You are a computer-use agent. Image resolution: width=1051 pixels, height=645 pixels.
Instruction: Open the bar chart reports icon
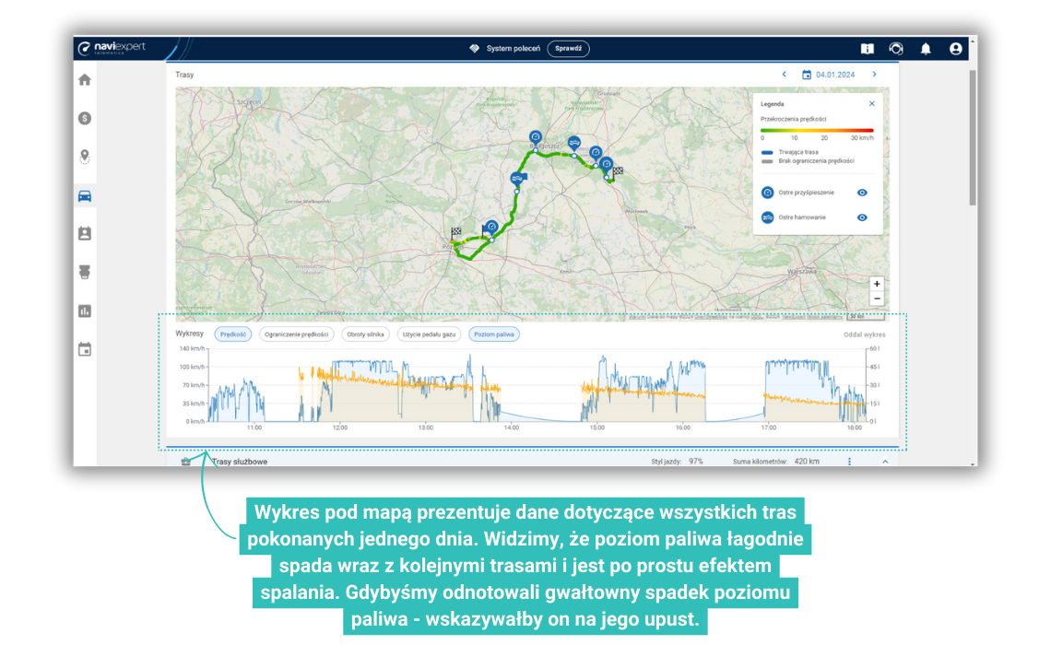pos(85,311)
